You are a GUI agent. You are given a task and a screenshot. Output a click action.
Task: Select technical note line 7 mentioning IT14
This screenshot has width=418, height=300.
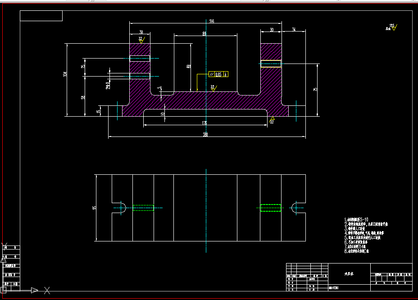point(355,247)
